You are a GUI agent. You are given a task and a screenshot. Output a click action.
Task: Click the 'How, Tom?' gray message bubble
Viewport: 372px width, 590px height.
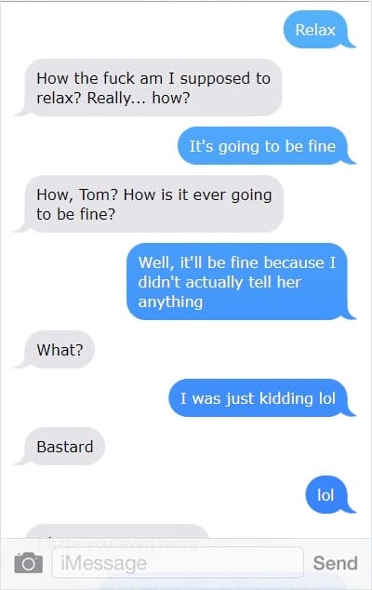(x=149, y=204)
